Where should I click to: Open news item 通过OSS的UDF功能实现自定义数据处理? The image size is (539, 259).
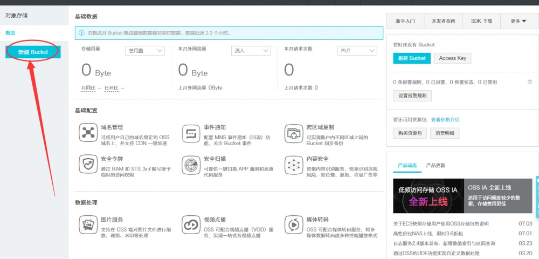click(x=436, y=253)
